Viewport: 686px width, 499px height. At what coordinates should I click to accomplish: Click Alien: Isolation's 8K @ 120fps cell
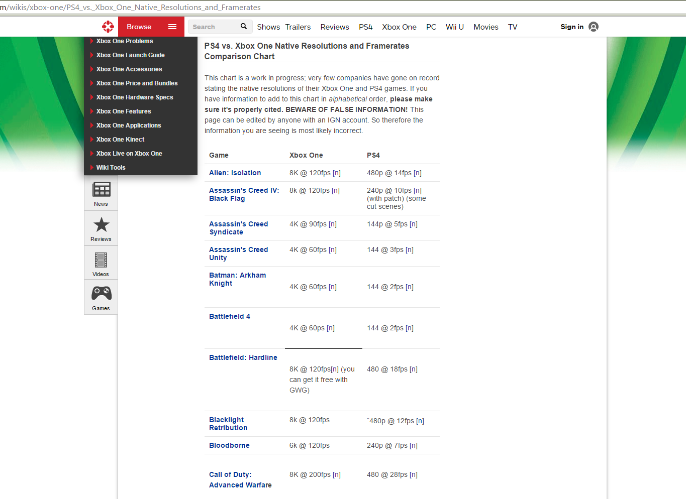click(x=315, y=173)
